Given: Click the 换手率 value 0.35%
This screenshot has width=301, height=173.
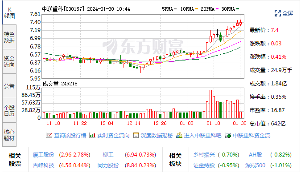Looking at the screenshot, I should [279, 97].
